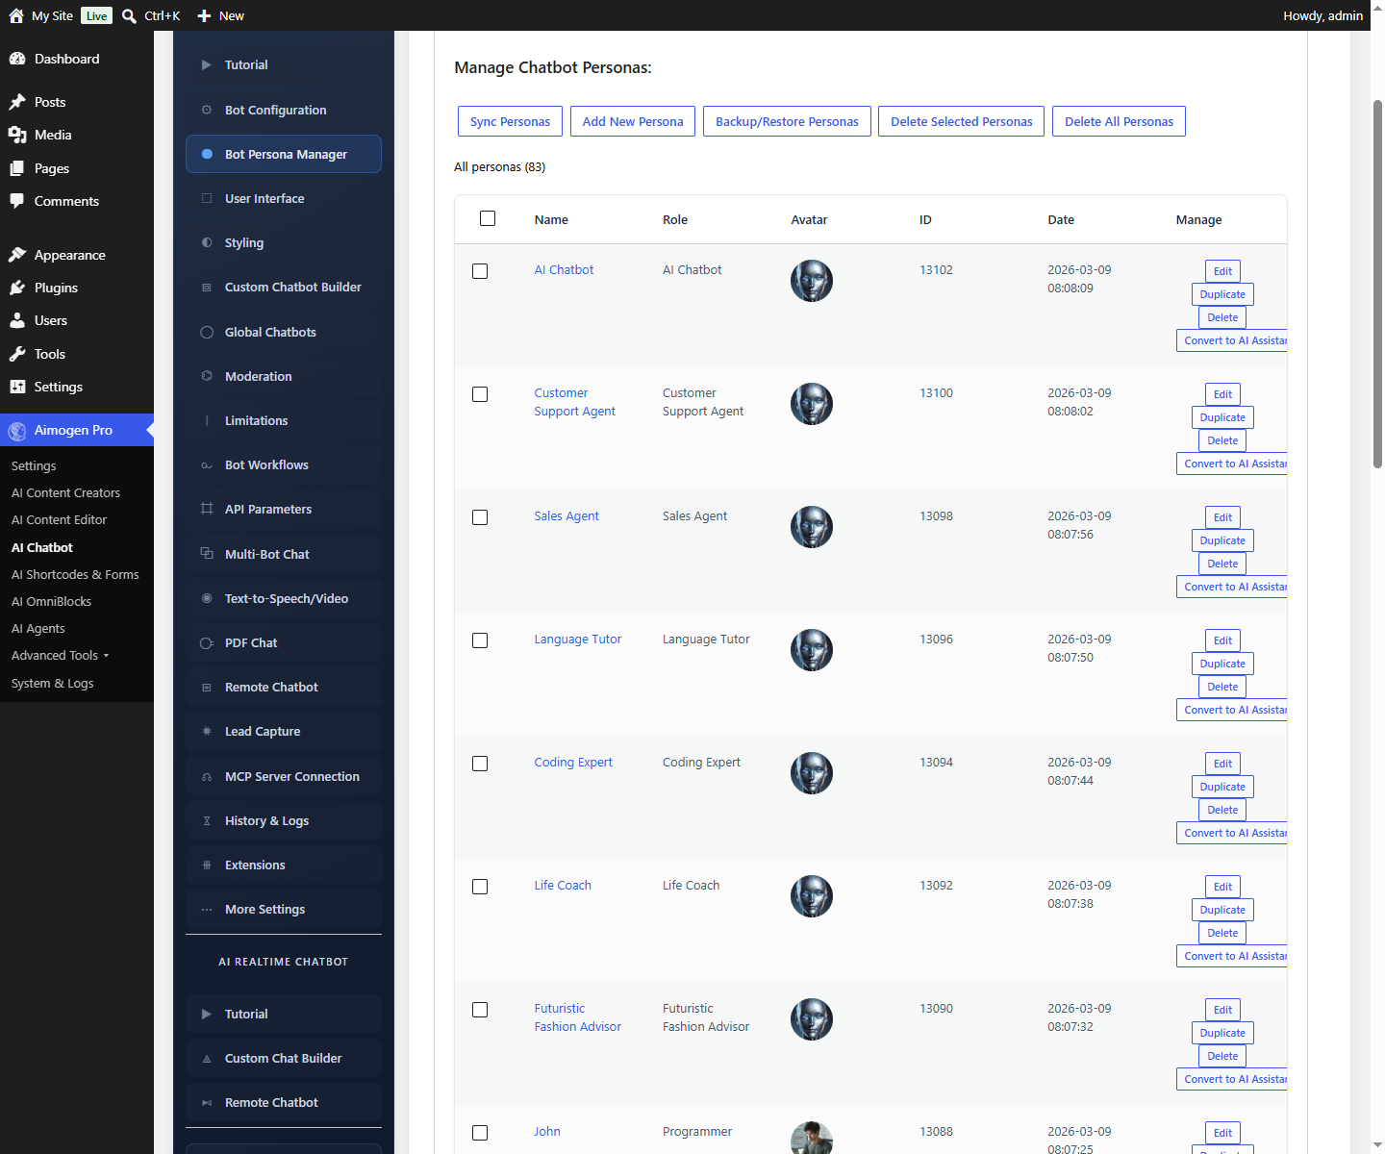1385x1154 pixels.
Task: Delete the Language Tutor persona
Action: coord(1222,687)
